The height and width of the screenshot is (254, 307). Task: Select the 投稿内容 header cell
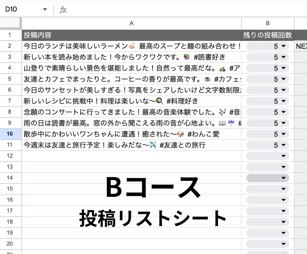click(x=131, y=35)
